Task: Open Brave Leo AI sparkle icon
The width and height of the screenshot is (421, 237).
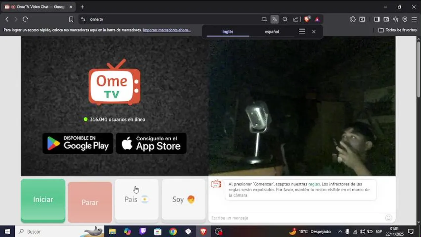Action: pyautogui.click(x=396, y=19)
